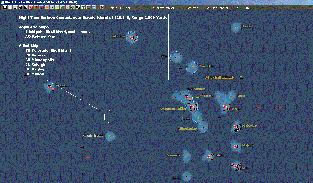313x183 pixels.
Task: Click the 'CA Astoria' ship entry
Action: click(35, 55)
